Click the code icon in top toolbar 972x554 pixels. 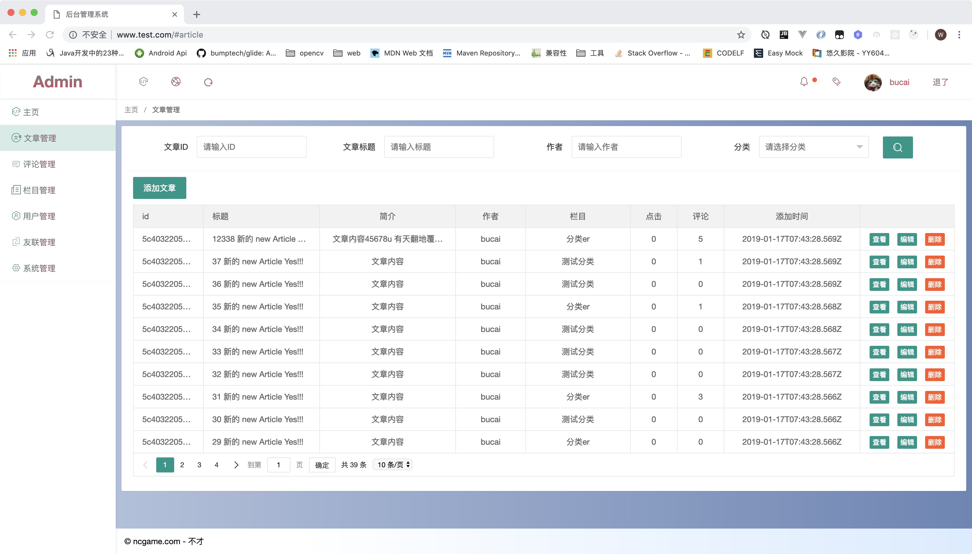pyautogui.click(x=143, y=82)
